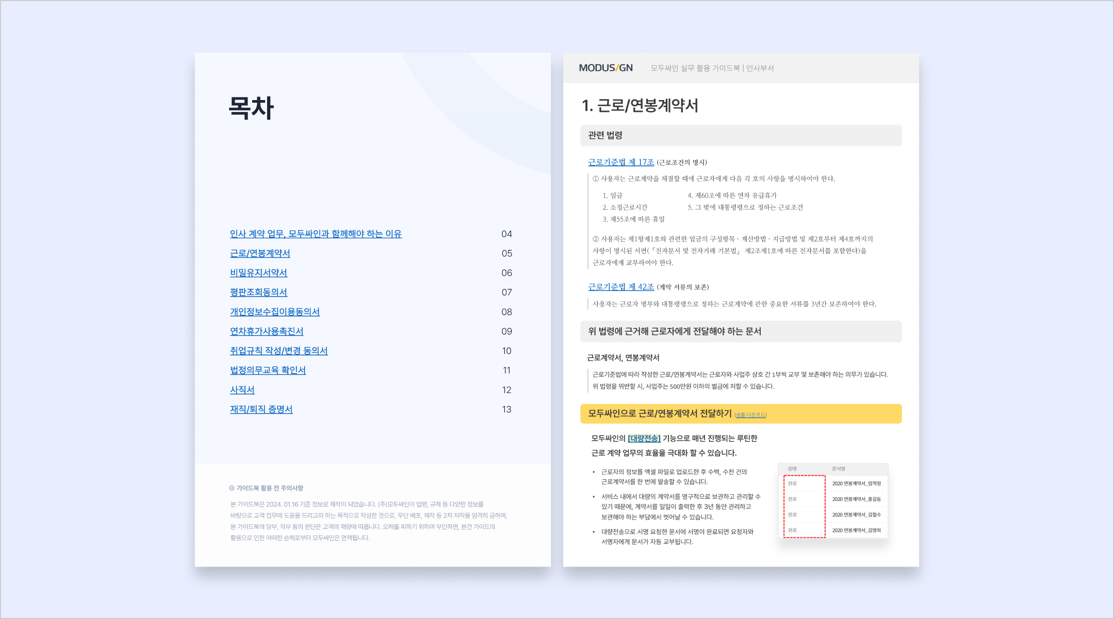The width and height of the screenshot is (1114, 619).
Task: Click the '1. 근로/연봉계약서' page heading
Action: 640,106
